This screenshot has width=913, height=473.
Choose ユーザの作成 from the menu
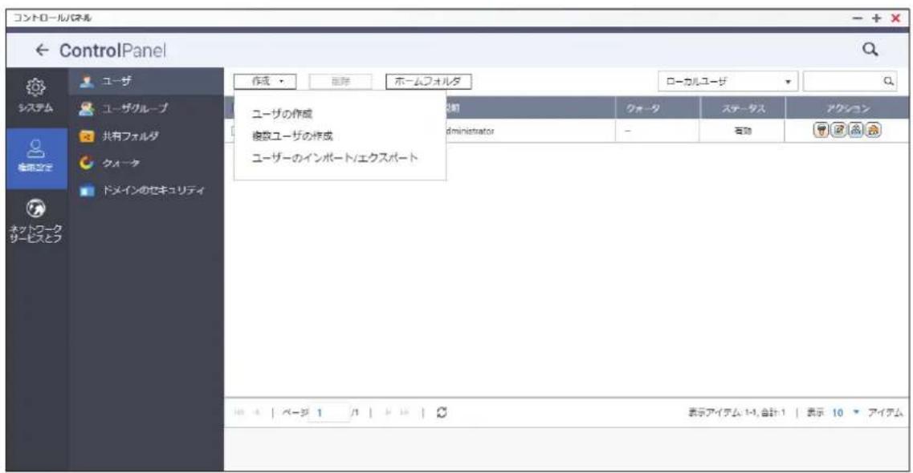tap(282, 114)
